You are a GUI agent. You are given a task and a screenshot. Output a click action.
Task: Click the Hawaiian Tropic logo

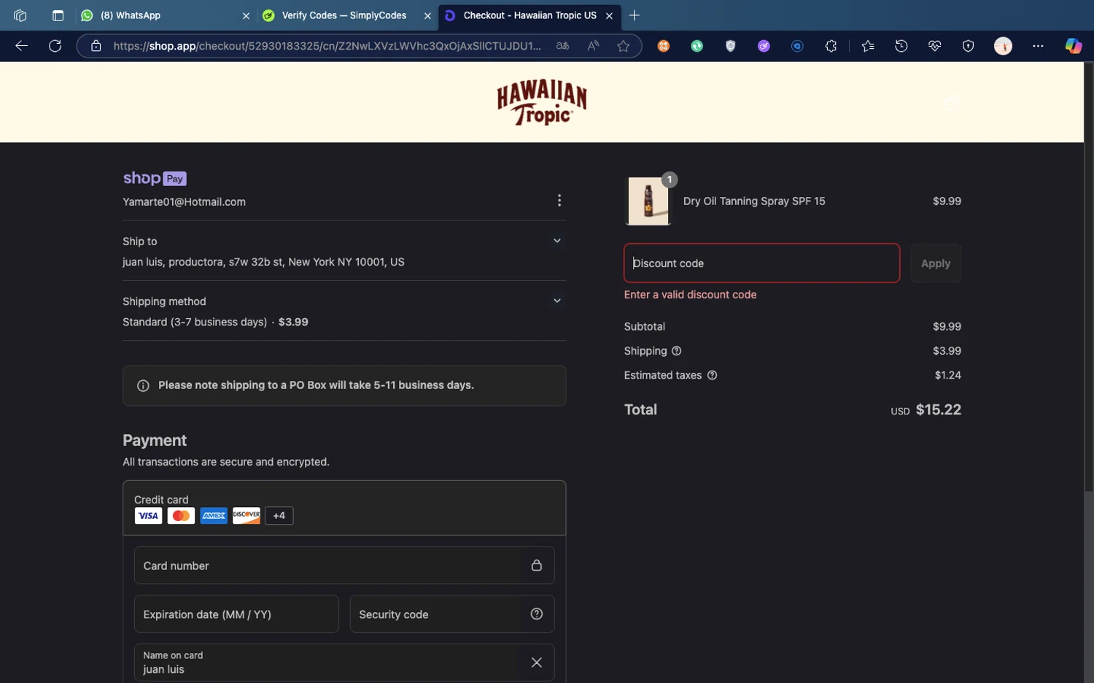541,103
